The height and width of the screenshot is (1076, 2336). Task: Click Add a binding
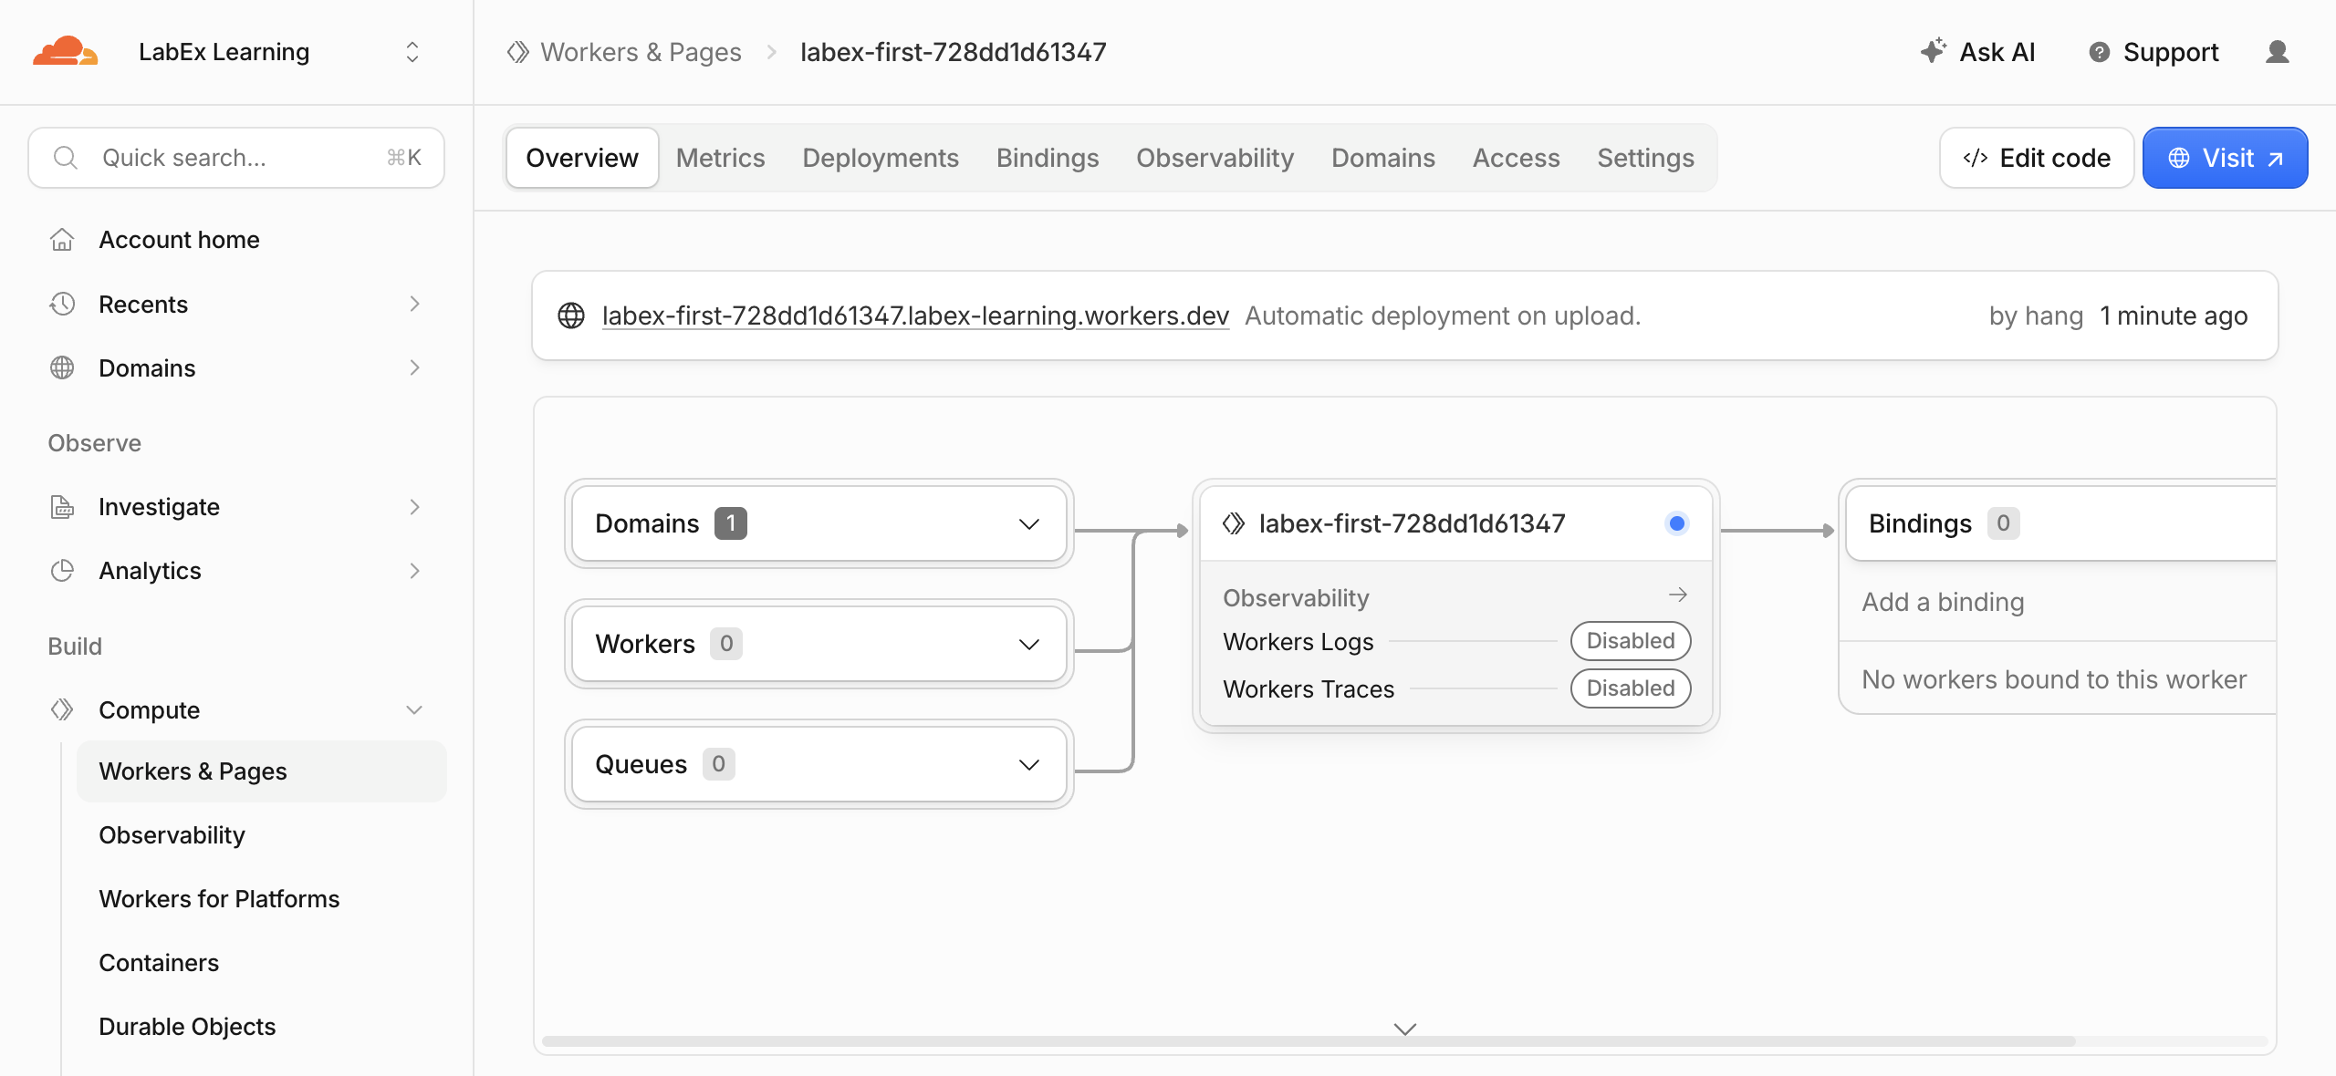[1943, 602]
